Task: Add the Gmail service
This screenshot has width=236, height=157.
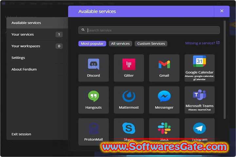Action: coord(164,68)
